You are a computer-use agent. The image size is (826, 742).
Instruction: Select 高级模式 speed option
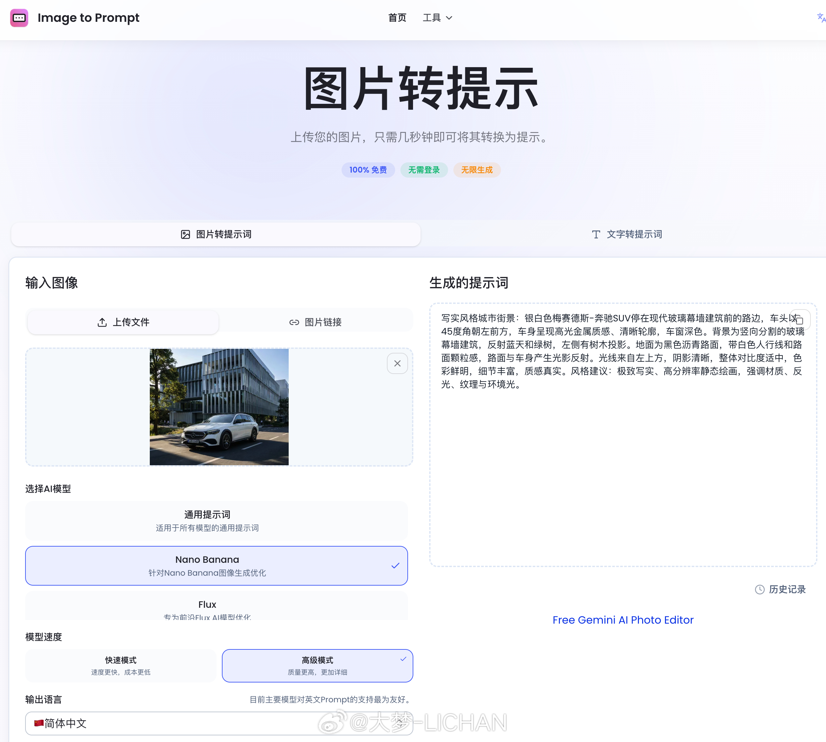317,665
